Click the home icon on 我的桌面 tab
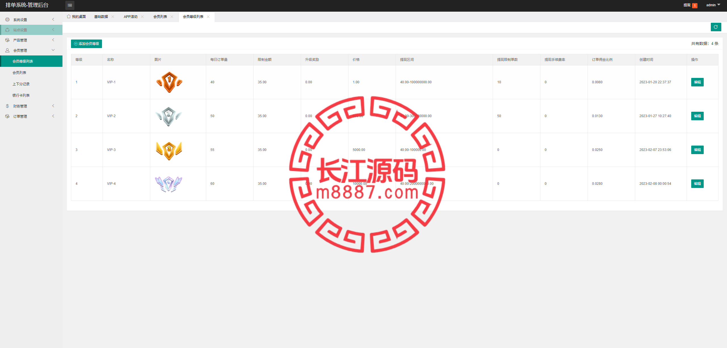 click(69, 16)
